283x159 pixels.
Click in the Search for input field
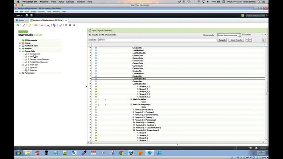[x=157, y=40]
